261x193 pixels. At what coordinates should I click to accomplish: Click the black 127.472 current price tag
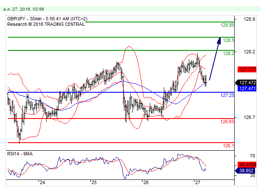246,83
